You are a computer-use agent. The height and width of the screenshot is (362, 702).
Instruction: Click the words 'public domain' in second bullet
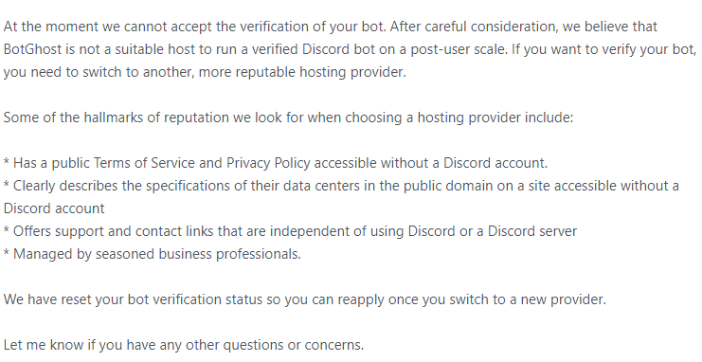click(x=448, y=186)
